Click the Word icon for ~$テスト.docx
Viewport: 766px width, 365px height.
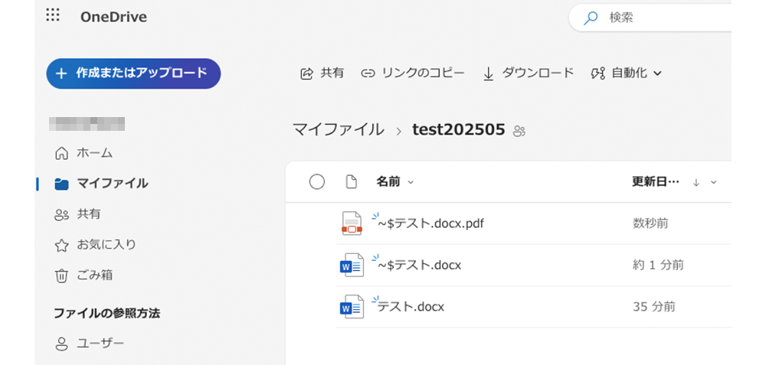pyautogui.click(x=351, y=265)
